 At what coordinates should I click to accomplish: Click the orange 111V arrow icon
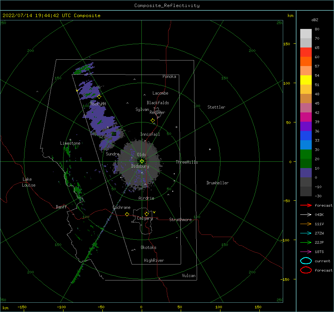[x=306, y=224]
